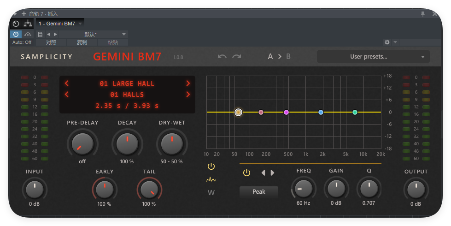Click the FREQ knob
The width and height of the screenshot is (451, 226).
pyautogui.click(x=304, y=189)
